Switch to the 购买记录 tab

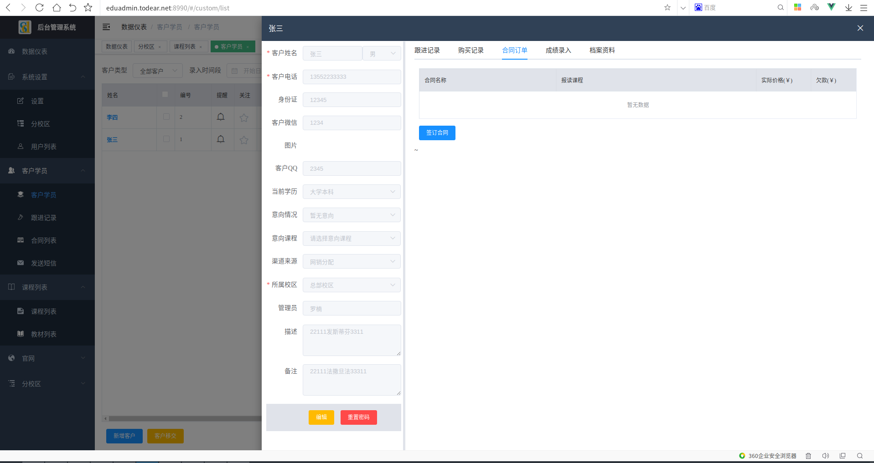pyautogui.click(x=471, y=50)
